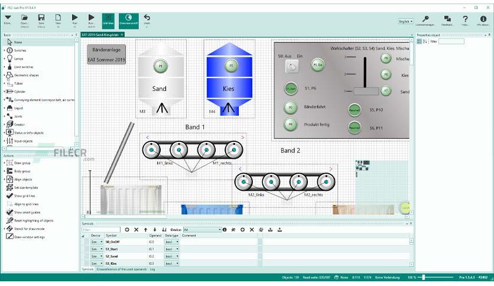This screenshot has height=286, width=494.
Task: Open Help with the question mark icon
Action: click(465, 19)
